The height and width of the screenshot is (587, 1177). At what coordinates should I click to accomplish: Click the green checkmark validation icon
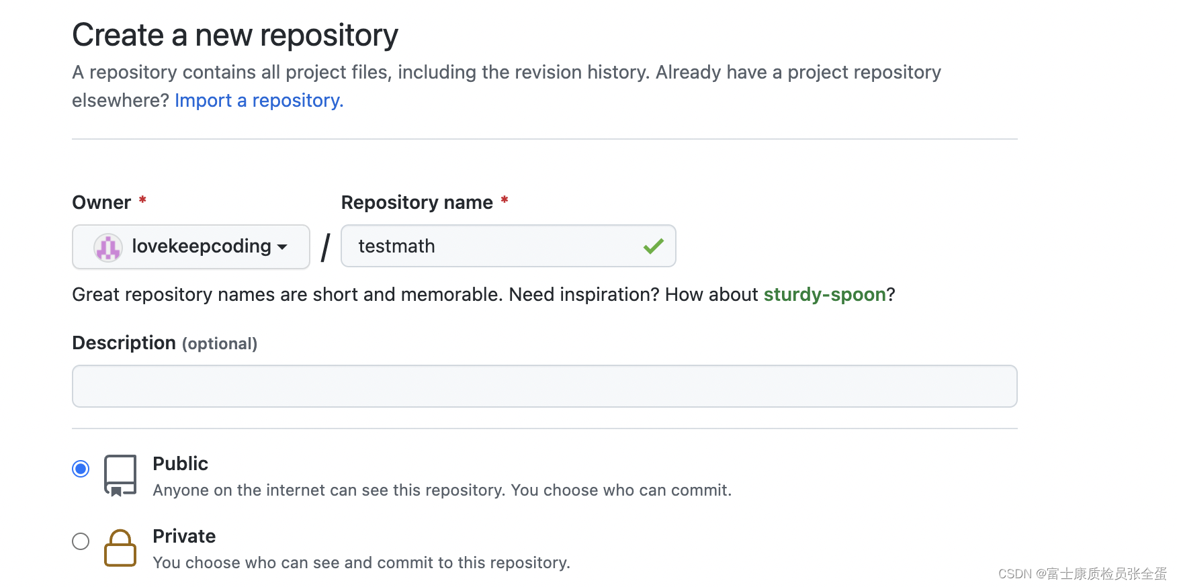tap(653, 246)
